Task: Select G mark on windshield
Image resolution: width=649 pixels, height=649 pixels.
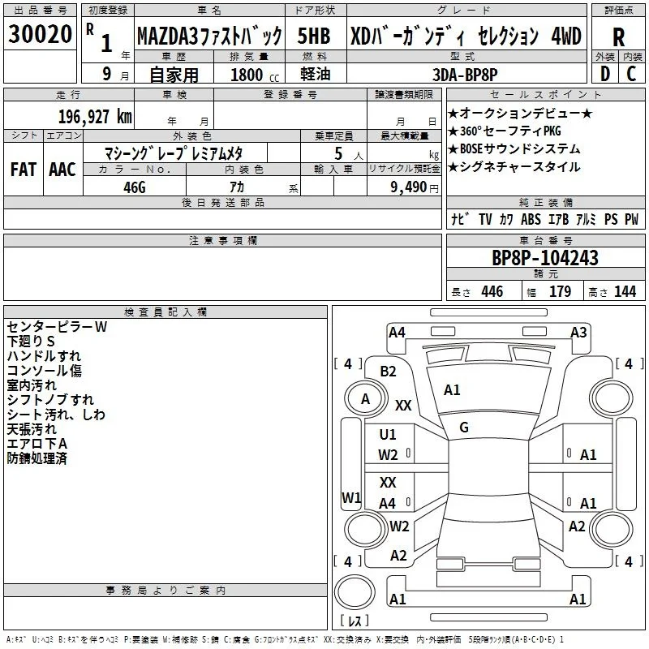Action: tap(464, 428)
